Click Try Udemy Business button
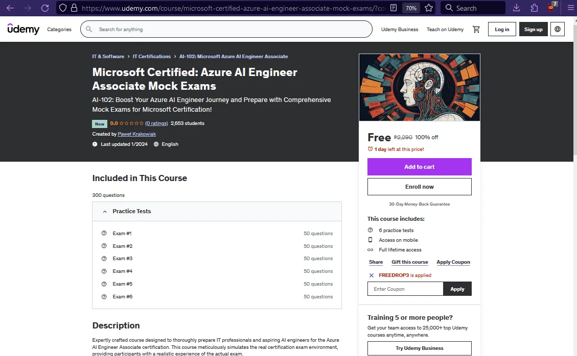This screenshot has height=356, width=577. 419,348
